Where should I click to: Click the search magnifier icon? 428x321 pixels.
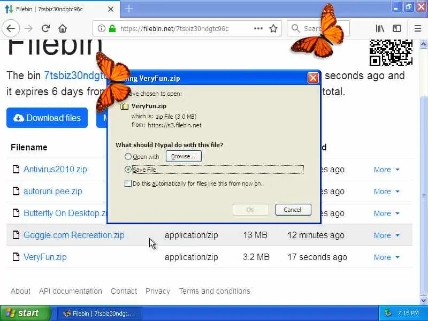295,28
